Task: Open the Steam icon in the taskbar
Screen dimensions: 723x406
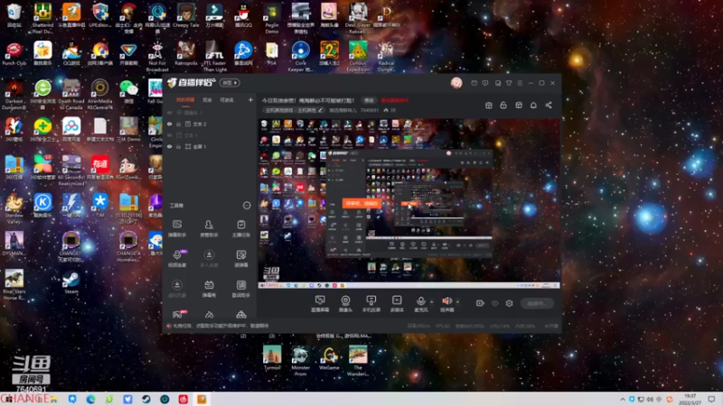Action: pos(146,399)
